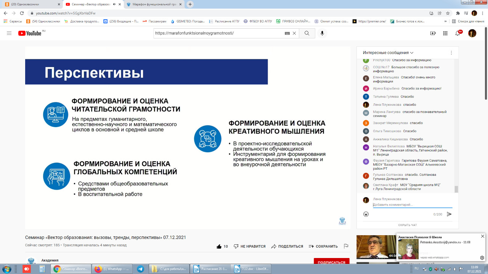Like the video with thumbs up
This screenshot has height=274, width=488.
219,247
